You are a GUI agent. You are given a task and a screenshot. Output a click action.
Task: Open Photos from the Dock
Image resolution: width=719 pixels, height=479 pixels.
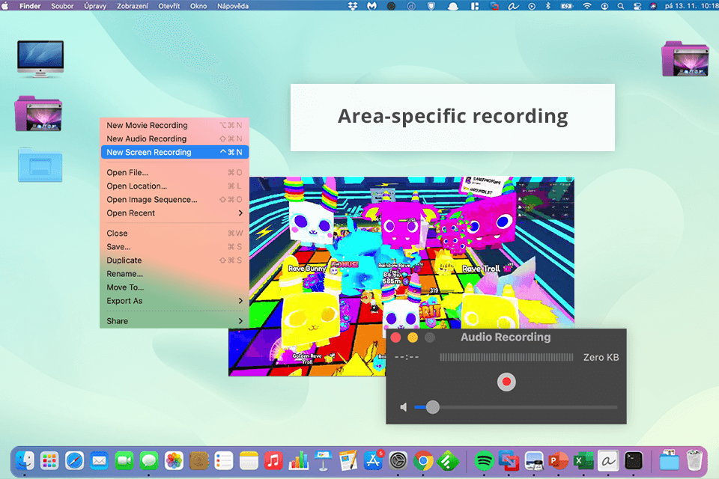[174, 461]
